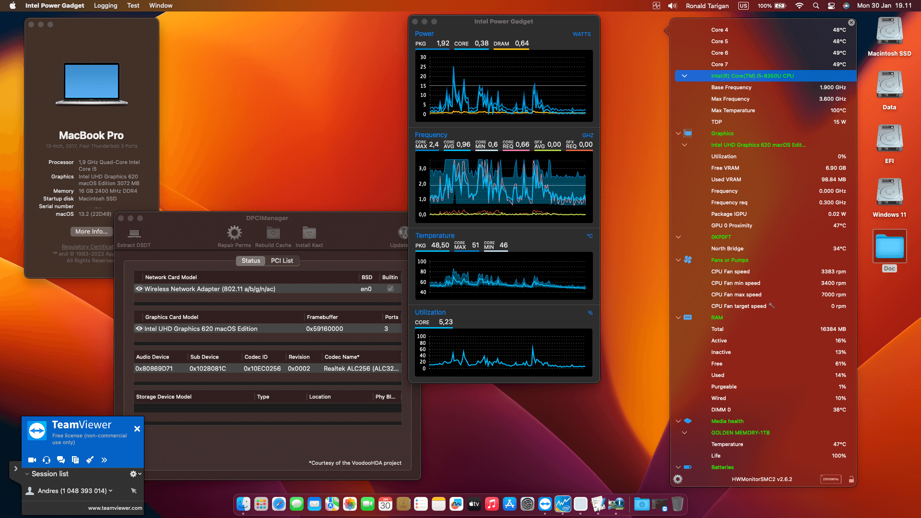Expand the Batteries section
Screen dimensions: 921x518
[x=678, y=467]
